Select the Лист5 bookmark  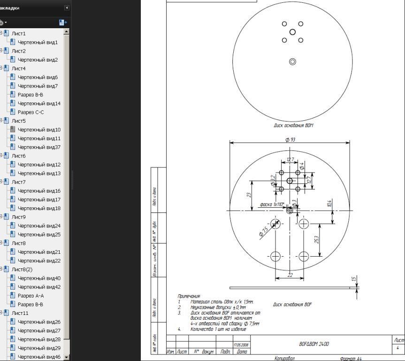click(19, 121)
